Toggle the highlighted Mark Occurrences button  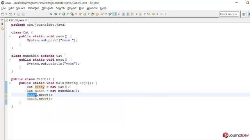point(114,14)
